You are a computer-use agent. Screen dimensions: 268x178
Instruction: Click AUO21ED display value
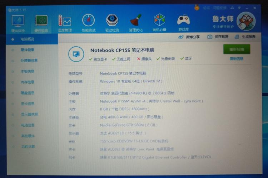click(123, 133)
